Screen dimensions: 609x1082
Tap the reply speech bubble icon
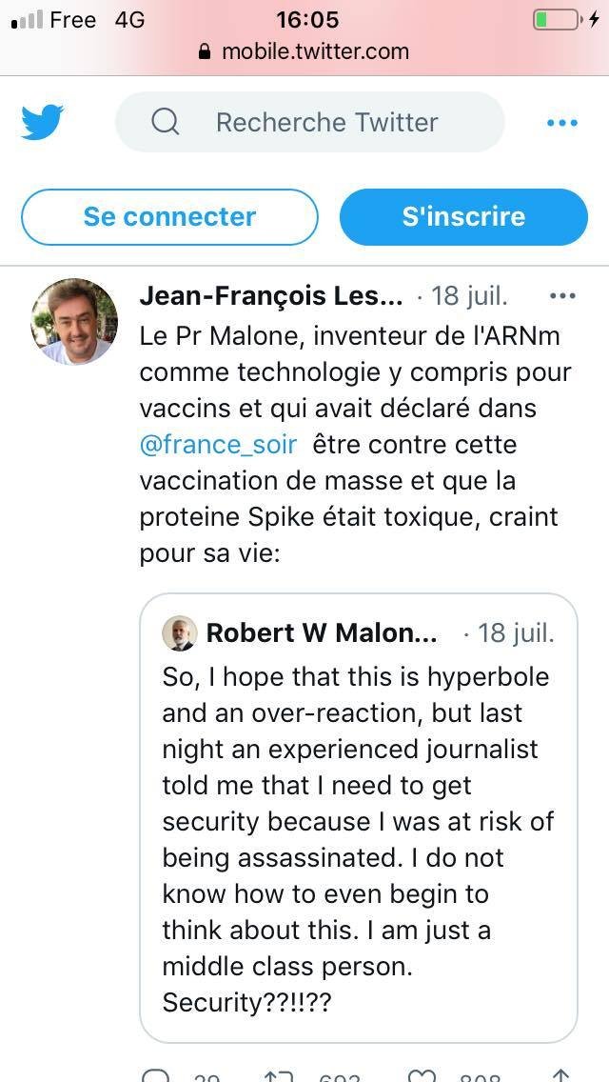click(x=156, y=1074)
